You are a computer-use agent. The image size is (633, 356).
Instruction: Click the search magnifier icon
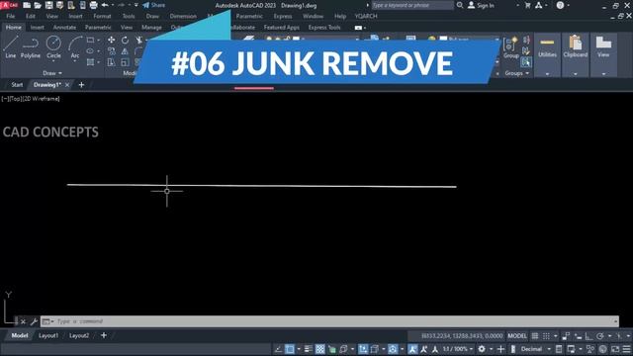point(460,5)
